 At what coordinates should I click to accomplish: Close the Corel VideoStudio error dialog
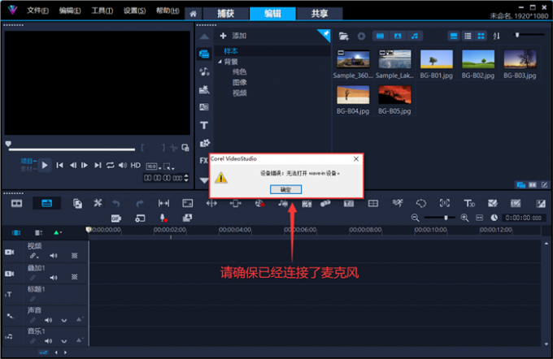[356, 159]
